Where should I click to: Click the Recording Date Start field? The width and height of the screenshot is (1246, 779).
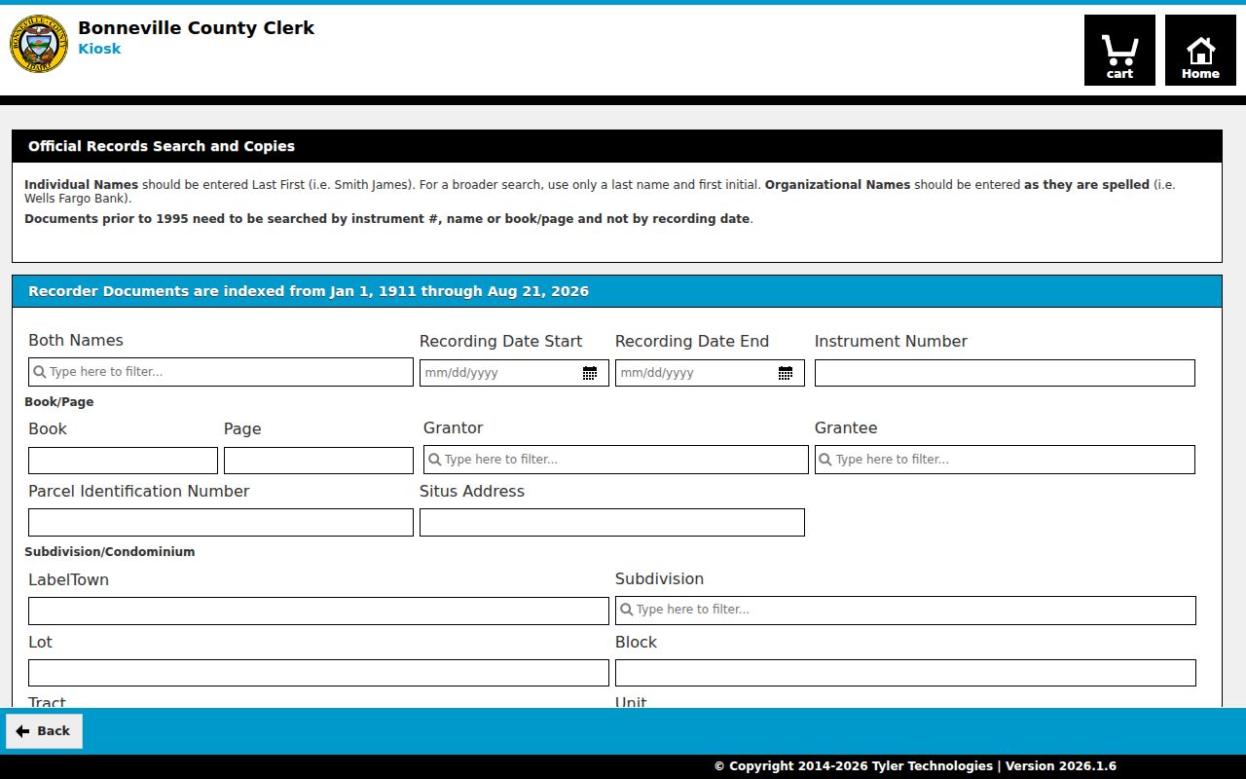pyautogui.click(x=514, y=373)
